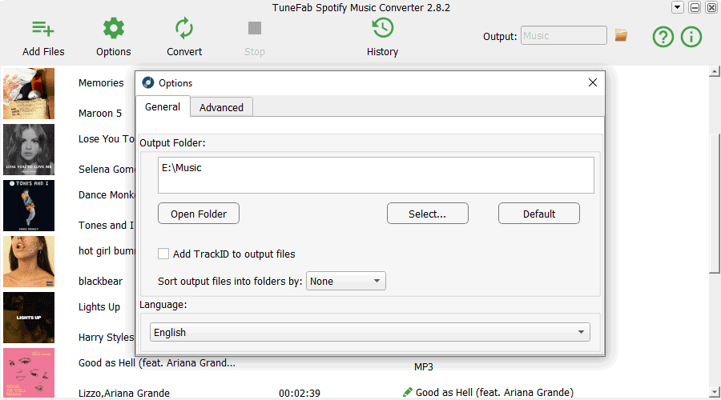Click the 00:02:39 duration value
This screenshot has height=400, width=721.
pyautogui.click(x=300, y=393)
